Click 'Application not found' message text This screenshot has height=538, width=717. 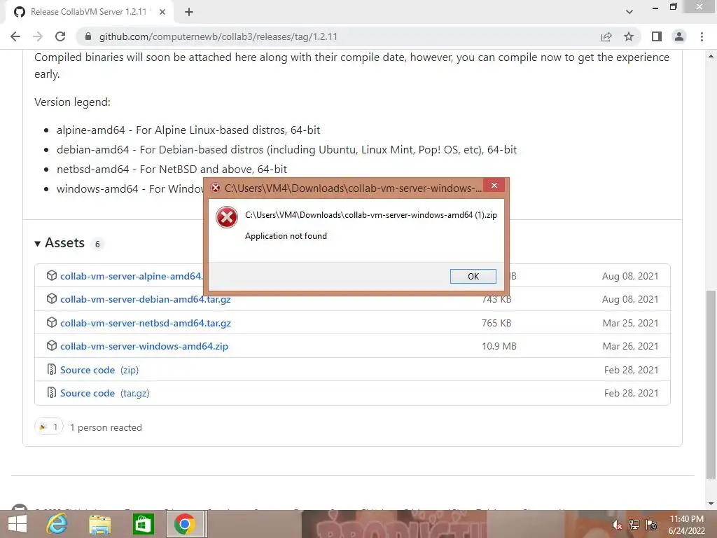point(286,236)
